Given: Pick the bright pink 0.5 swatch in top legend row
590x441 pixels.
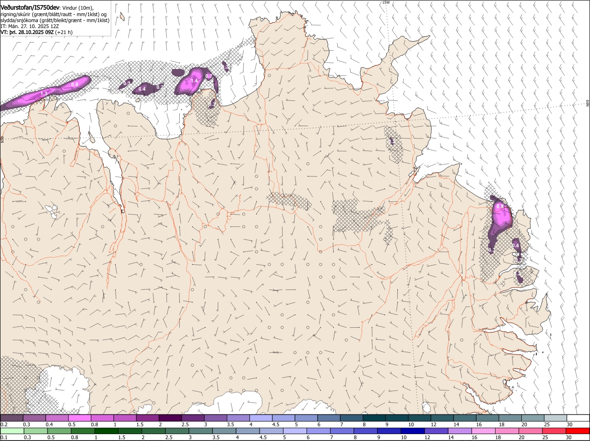Looking at the screenshot, I should [x=80, y=418].
